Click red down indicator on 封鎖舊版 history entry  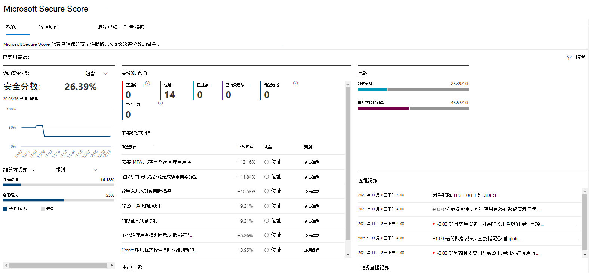[x=434, y=253]
